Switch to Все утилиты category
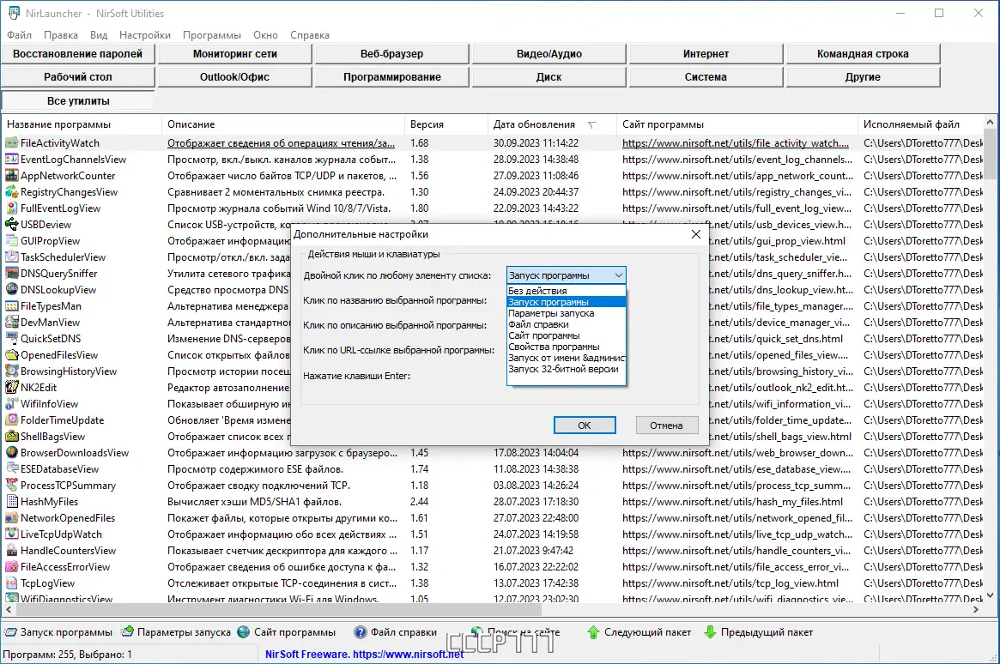This screenshot has width=1000, height=664. [78, 100]
